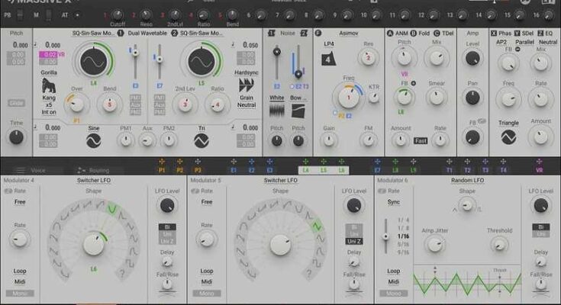Viewport: 561px width, 305px height.
Task: Click the White noise waveform thumbnail
Action: pyautogui.click(x=276, y=111)
